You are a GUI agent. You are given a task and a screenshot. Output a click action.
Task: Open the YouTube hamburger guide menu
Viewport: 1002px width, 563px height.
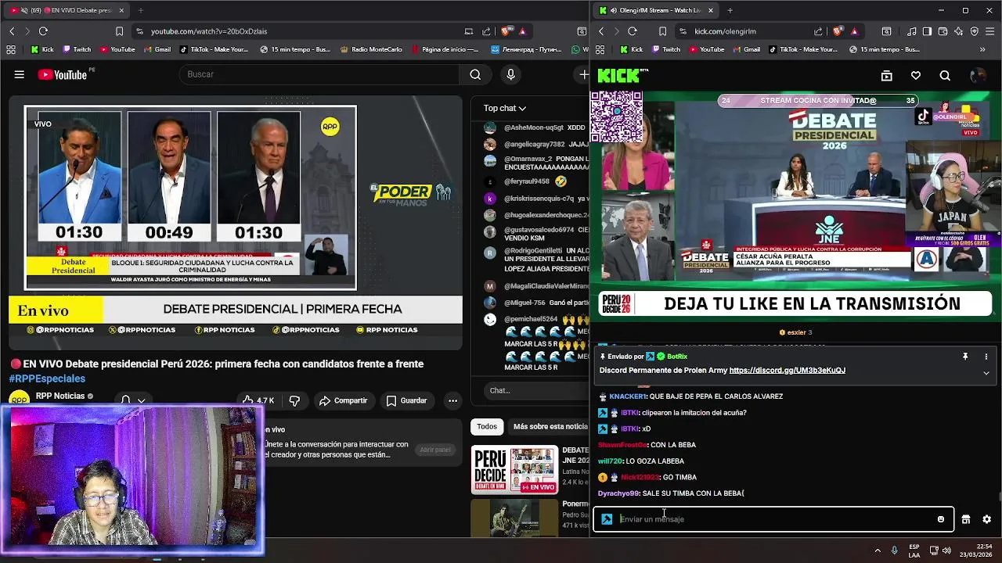point(19,74)
